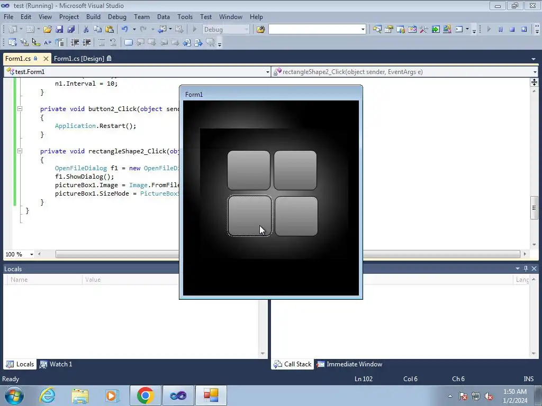Viewport: 542px width, 406px height.
Task: Click the Navigate Backward toolbar icon
Action: pyautogui.click(x=162, y=30)
